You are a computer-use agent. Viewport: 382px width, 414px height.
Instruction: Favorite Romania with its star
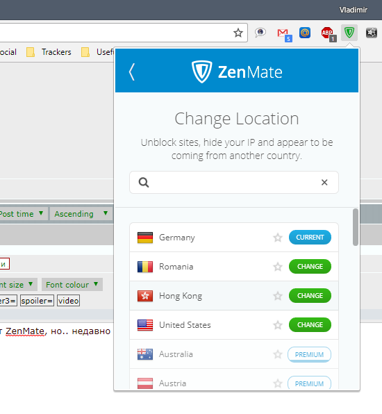click(278, 267)
